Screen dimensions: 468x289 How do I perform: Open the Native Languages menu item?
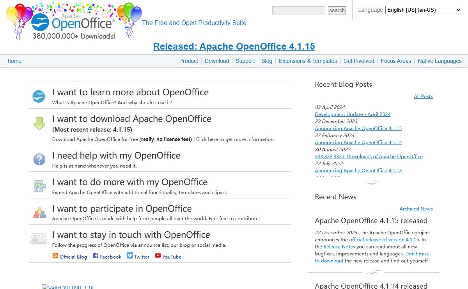[x=440, y=61]
